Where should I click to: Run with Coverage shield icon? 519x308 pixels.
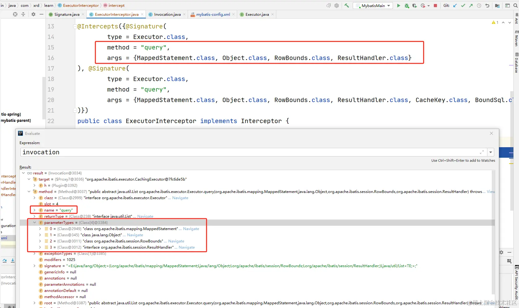tap(414, 6)
